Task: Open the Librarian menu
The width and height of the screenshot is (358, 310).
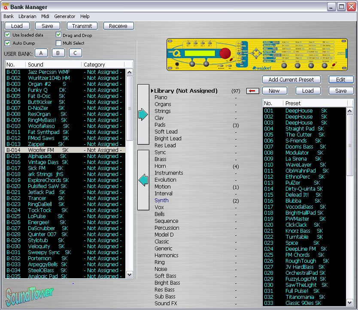Action: pyautogui.click(x=27, y=16)
